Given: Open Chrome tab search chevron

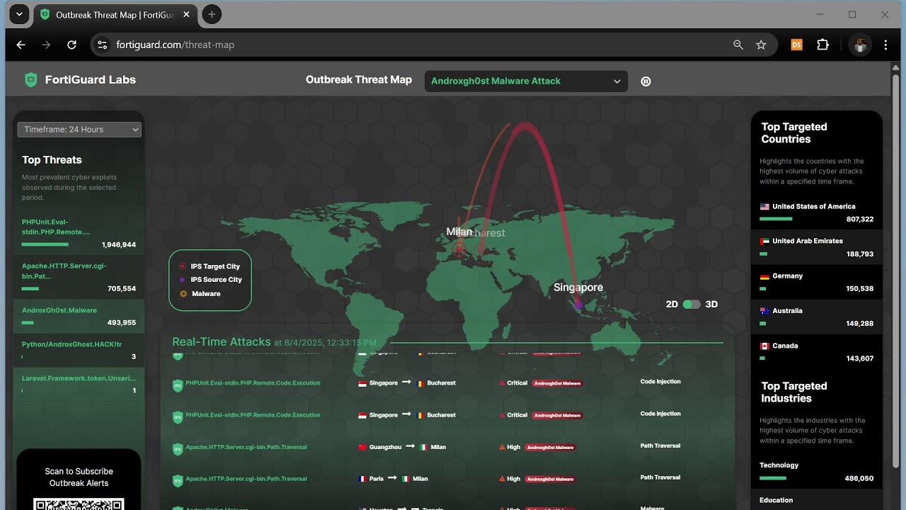Looking at the screenshot, I should tap(19, 14).
